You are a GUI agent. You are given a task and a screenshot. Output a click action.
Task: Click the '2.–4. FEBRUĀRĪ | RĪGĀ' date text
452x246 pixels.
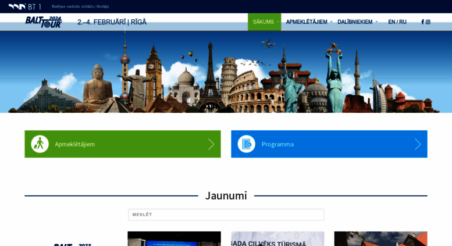pos(112,22)
